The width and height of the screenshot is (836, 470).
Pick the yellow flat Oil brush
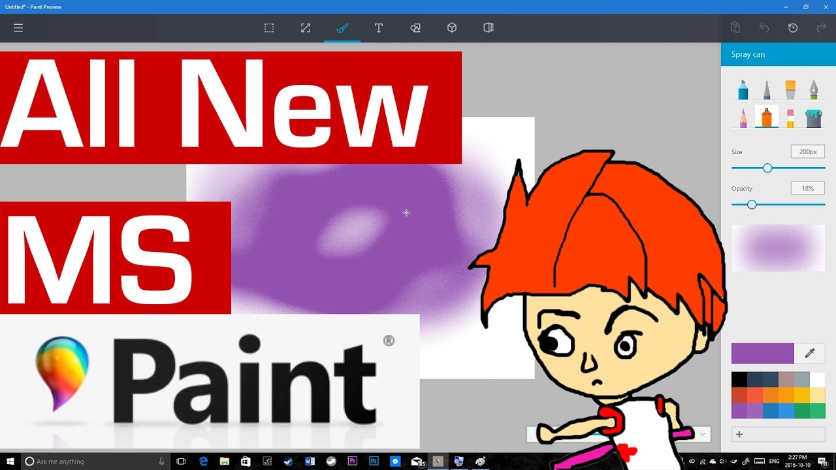click(x=790, y=89)
